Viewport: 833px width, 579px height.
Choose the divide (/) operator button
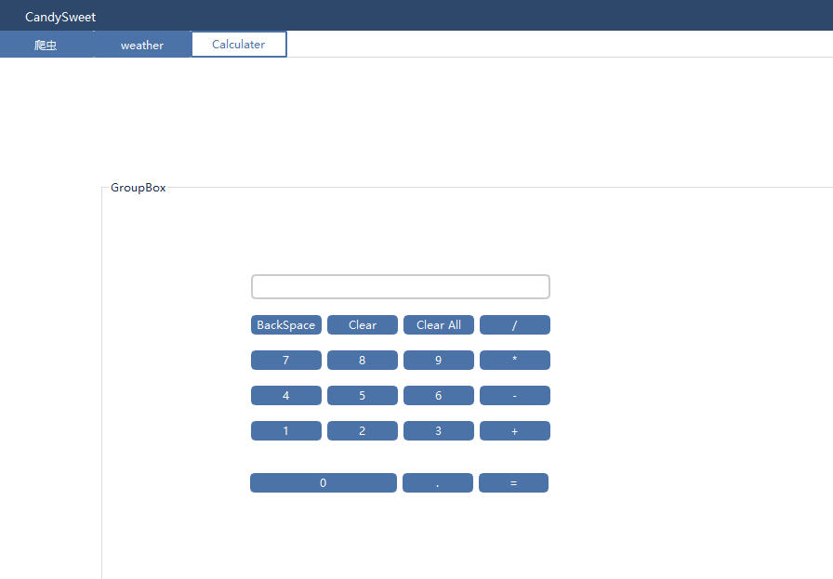[515, 325]
